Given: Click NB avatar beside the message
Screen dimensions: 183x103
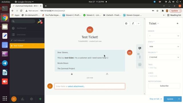Looking at the screenshot, I should (x=130, y=53).
